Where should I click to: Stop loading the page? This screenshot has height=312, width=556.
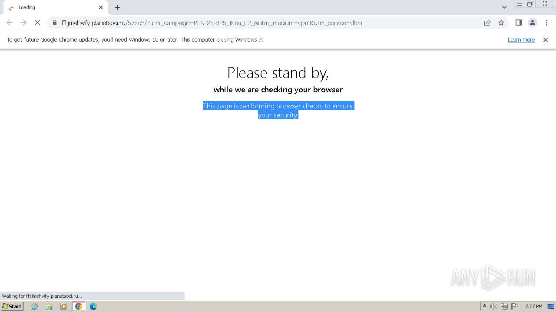[37, 23]
